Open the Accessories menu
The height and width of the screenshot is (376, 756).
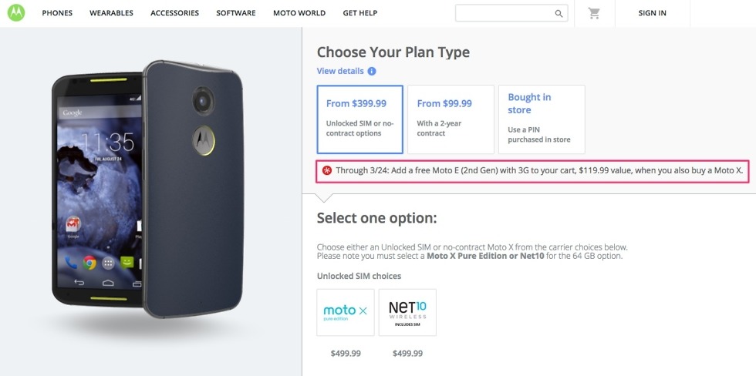(x=174, y=13)
